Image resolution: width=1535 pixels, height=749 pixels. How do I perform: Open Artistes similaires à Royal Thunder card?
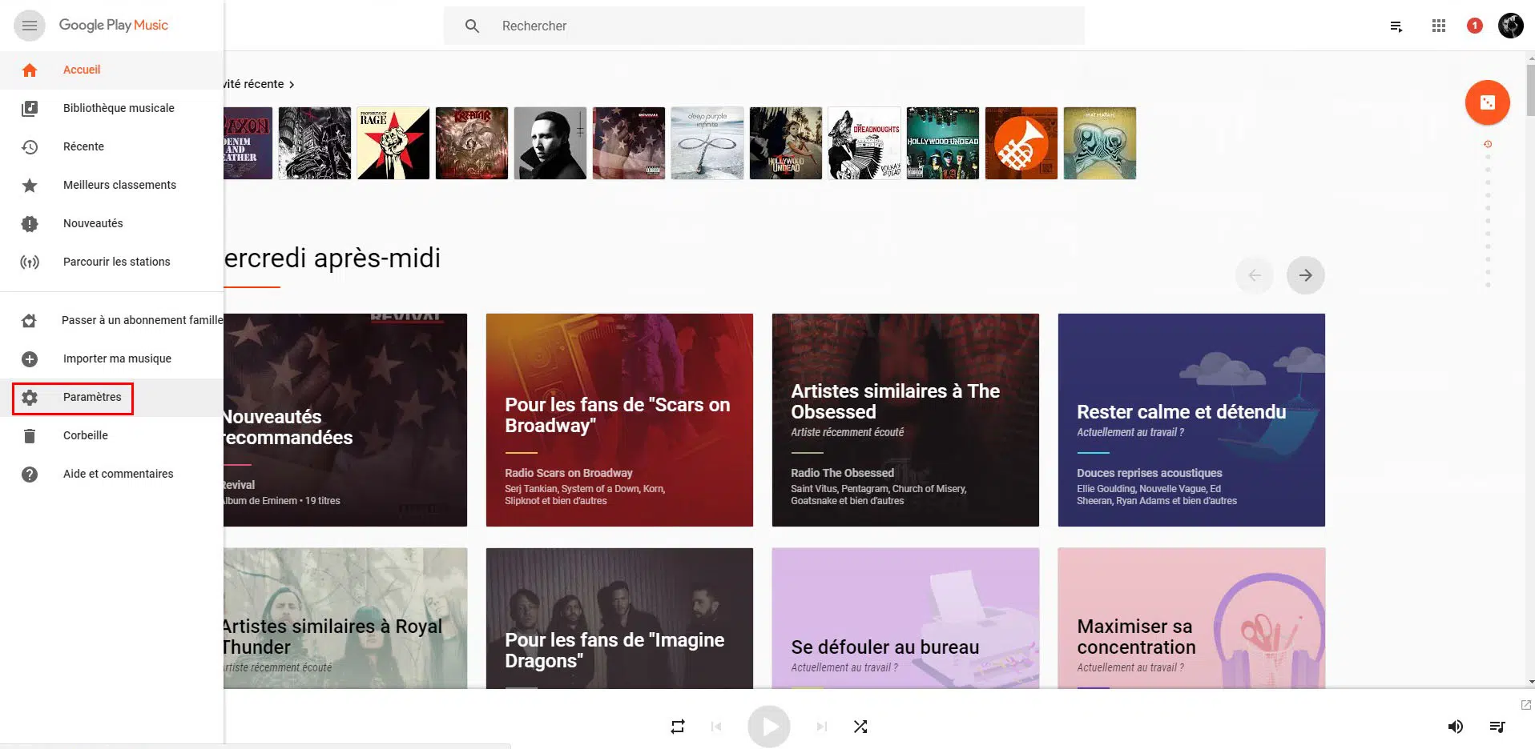tap(345, 619)
